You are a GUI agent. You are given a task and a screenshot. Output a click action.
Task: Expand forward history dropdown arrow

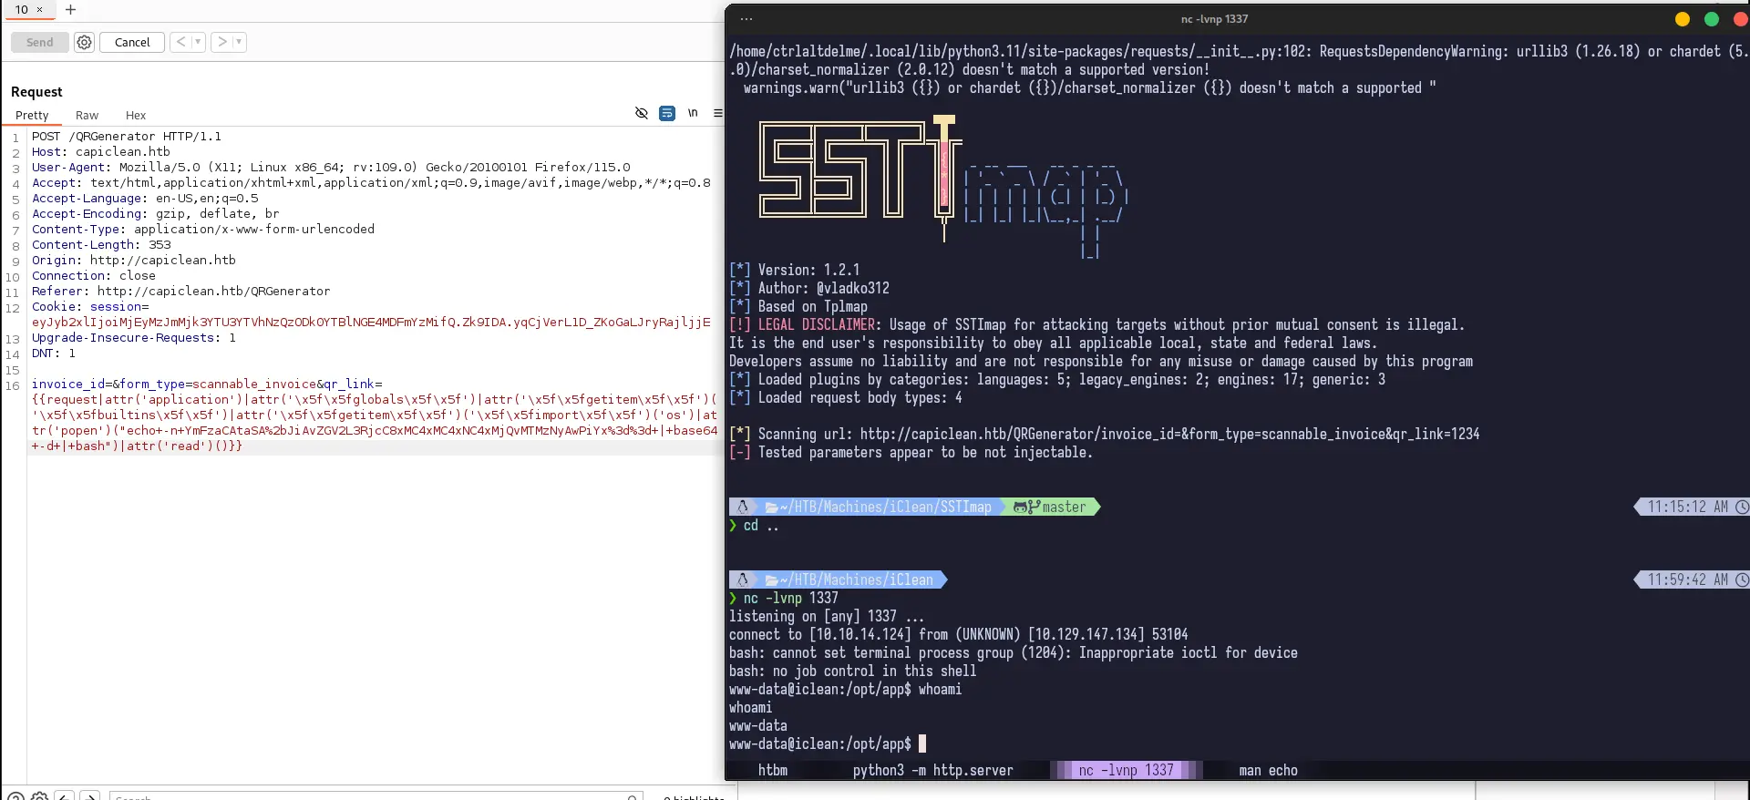point(239,42)
